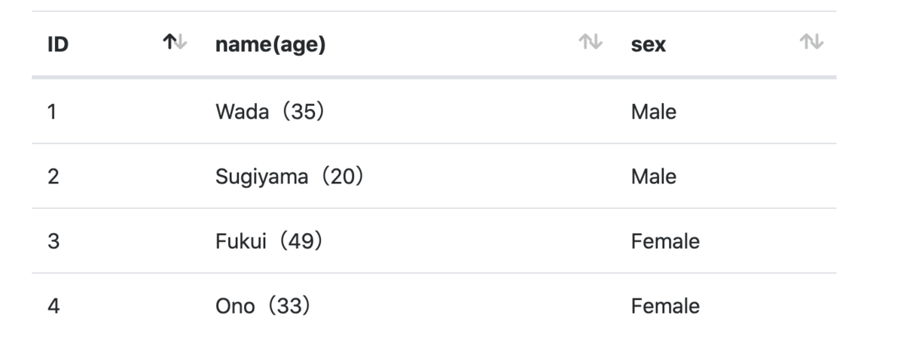The height and width of the screenshot is (345, 904).
Task: Click Female in Ono's row
Action: pyautogui.click(x=665, y=306)
